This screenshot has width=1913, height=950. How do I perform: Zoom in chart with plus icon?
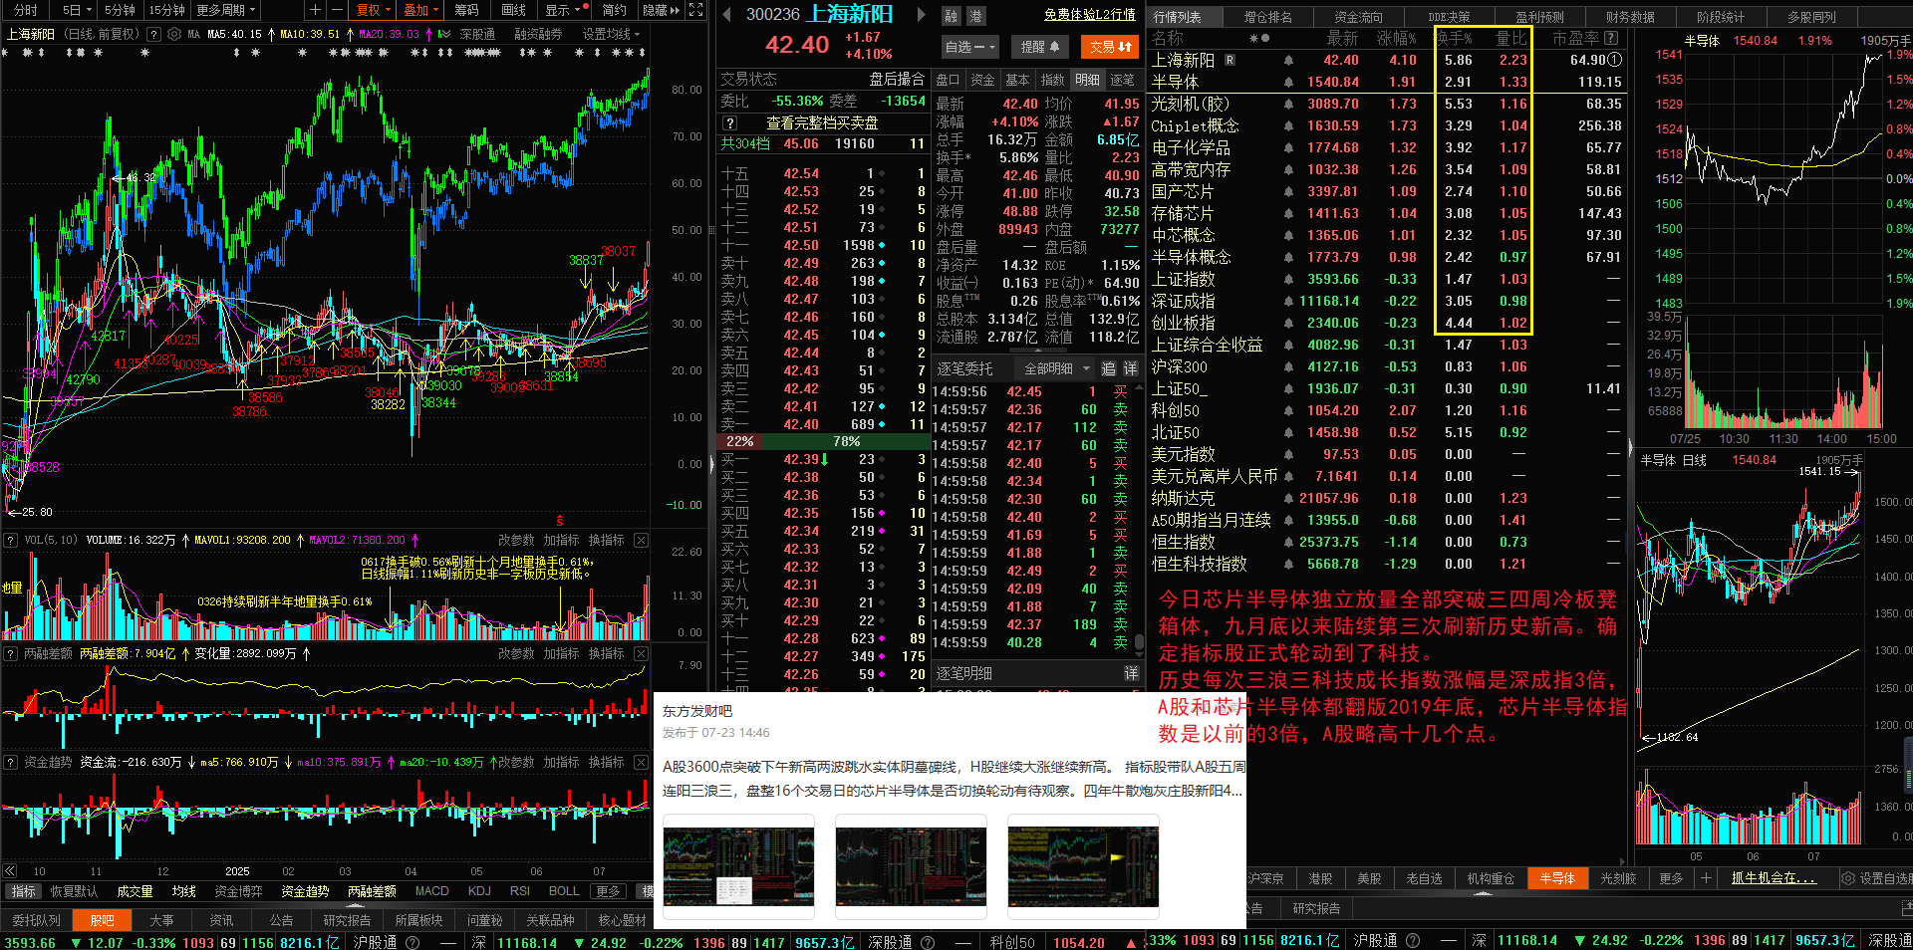[x=316, y=10]
